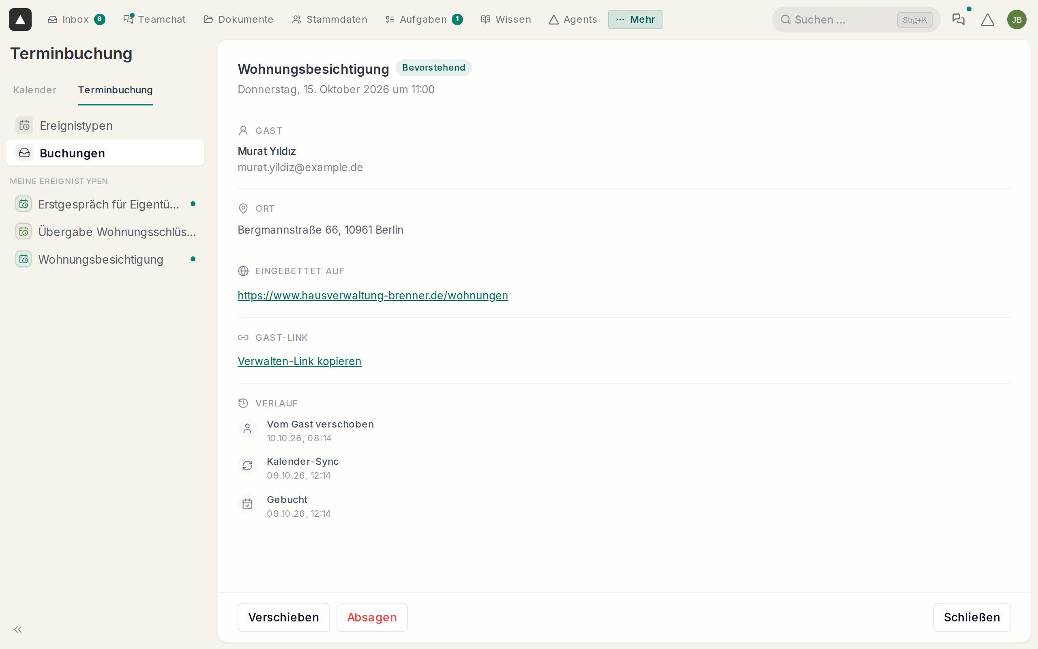
Task: Click the app logo home icon
Action: click(x=20, y=19)
